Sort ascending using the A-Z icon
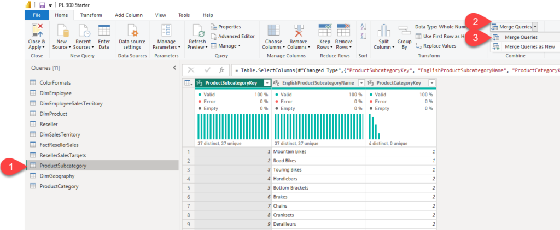This screenshot has height=230, width=560. click(x=363, y=26)
